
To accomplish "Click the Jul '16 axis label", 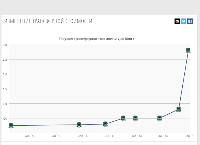I will click(56, 136).
